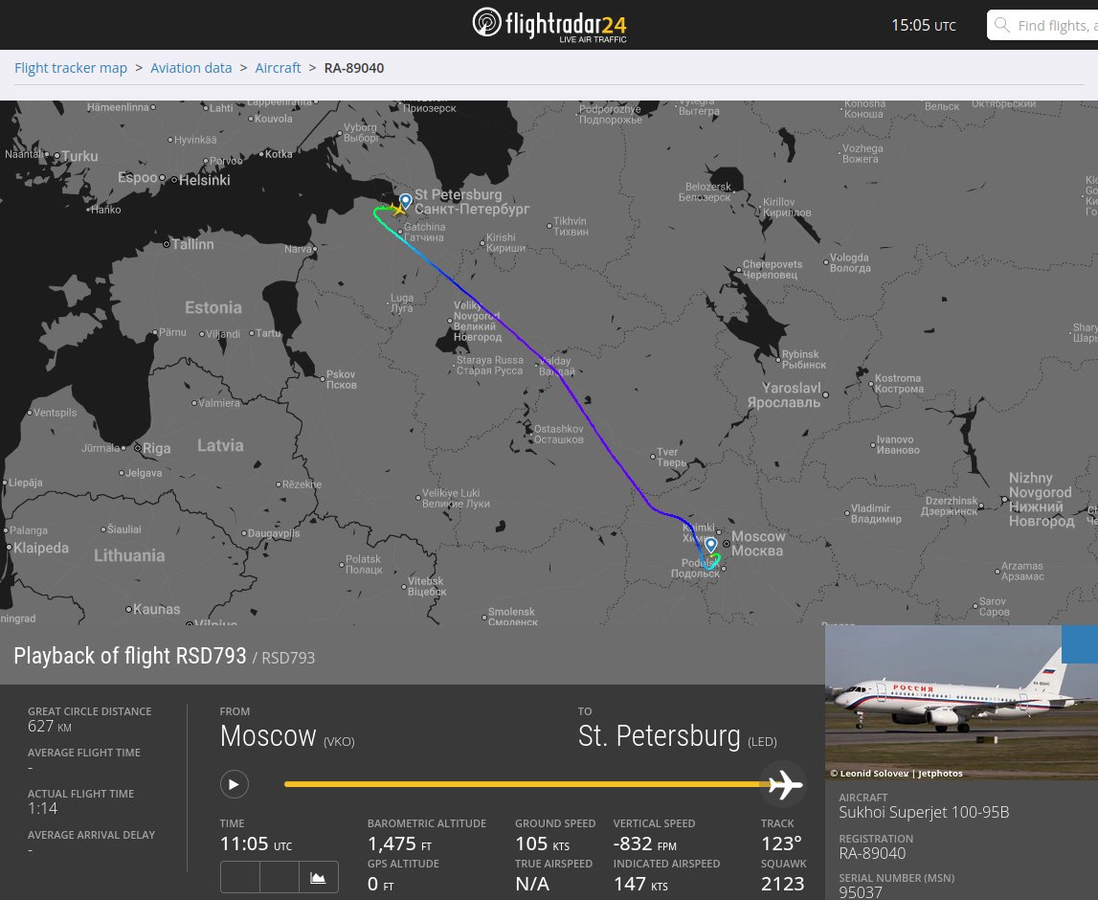Click the 1:14 actual flight time
Image resolution: width=1098 pixels, height=900 pixels.
point(43,808)
